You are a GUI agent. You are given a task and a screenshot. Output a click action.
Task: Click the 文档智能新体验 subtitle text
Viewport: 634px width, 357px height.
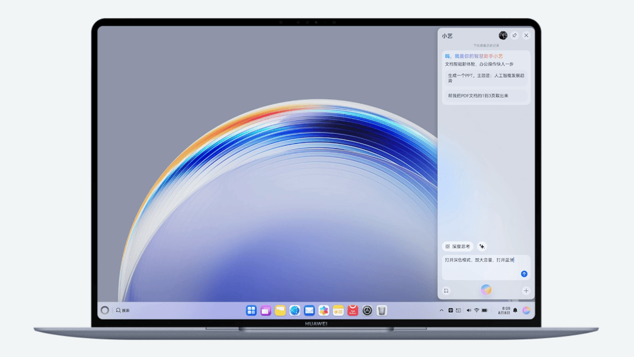point(479,64)
